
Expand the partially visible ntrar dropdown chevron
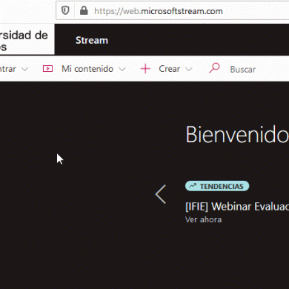point(24,69)
